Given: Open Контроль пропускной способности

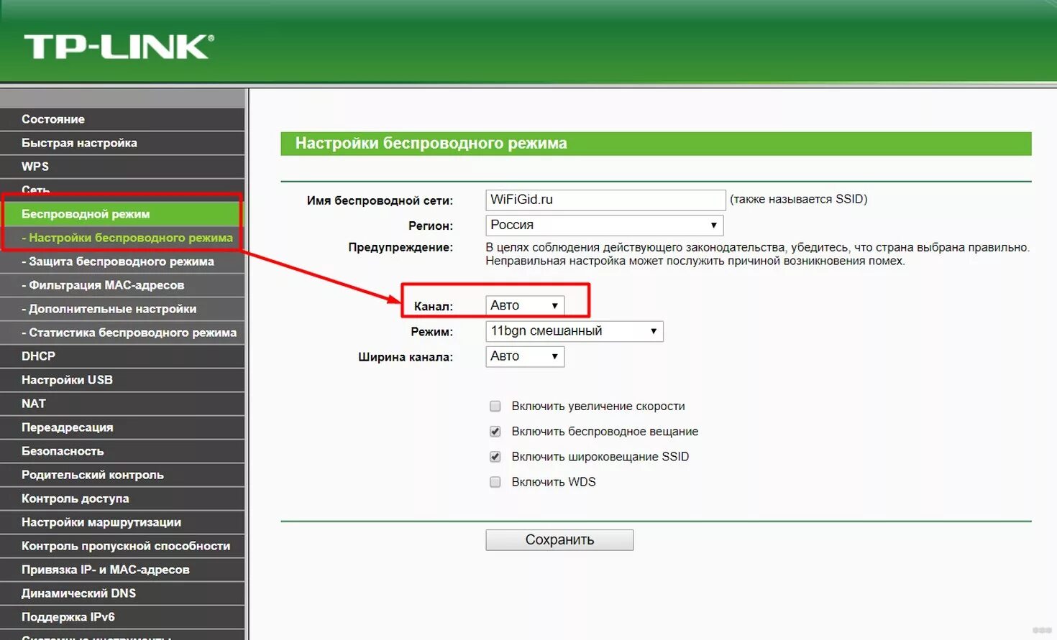Looking at the screenshot, I should coord(122,546).
